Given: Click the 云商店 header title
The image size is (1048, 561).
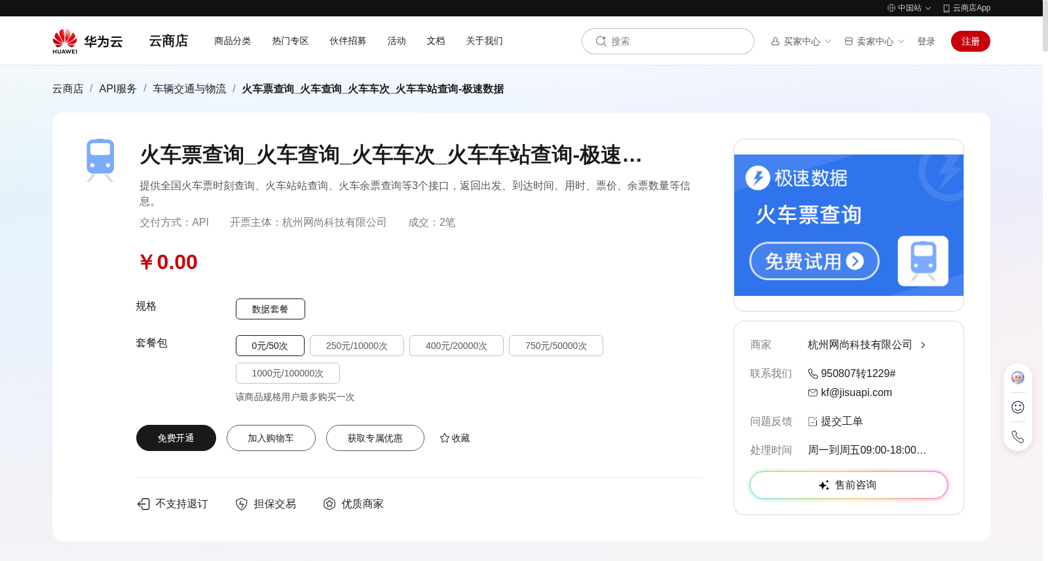Looking at the screenshot, I should pos(168,41).
